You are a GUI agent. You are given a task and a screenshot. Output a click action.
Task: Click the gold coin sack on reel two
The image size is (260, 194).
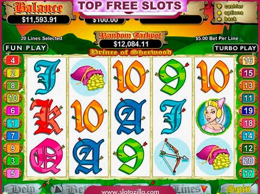click(88, 78)
